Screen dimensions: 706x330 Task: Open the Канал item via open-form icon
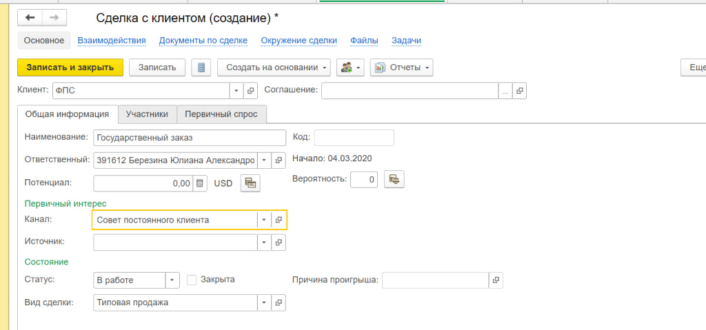279,220
